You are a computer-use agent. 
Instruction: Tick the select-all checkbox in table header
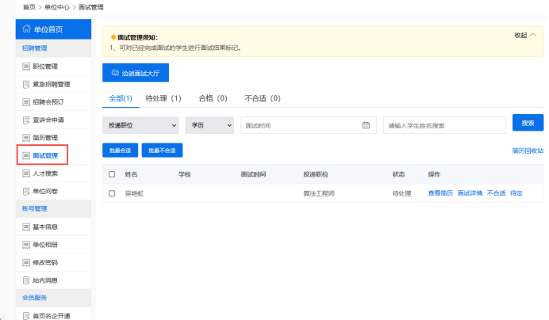tap(112, 174)
